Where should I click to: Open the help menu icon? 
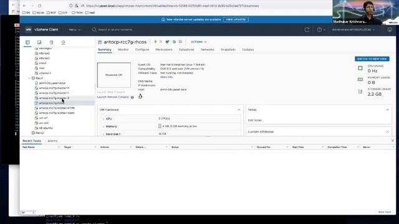(x=319, y=30)
